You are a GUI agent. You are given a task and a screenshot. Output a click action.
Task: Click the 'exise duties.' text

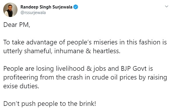21,86
